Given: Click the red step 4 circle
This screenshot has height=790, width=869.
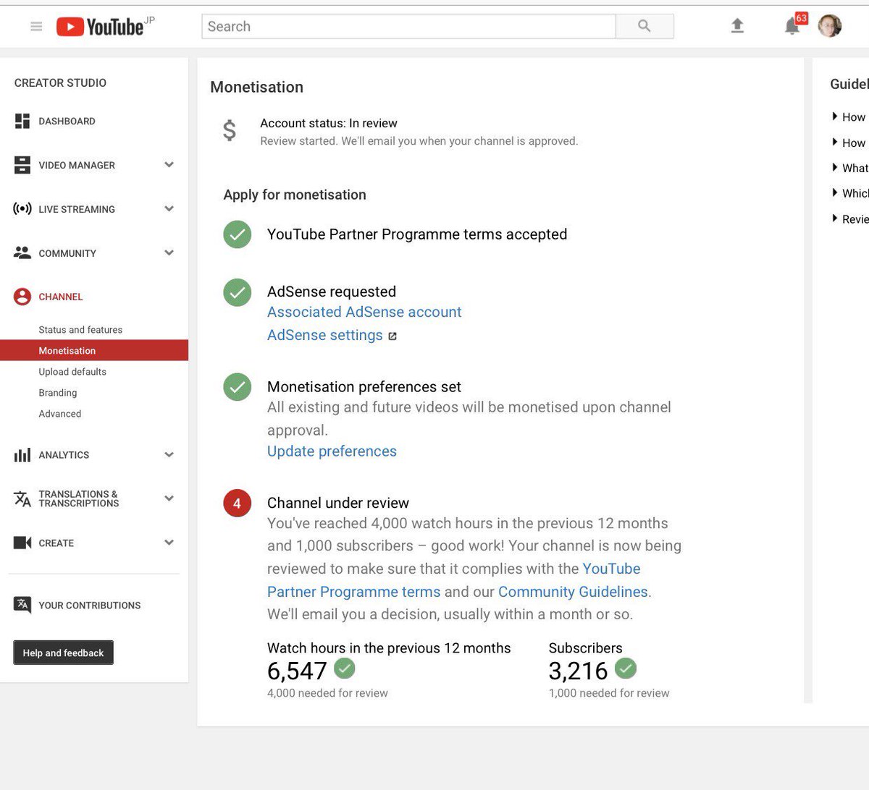Looking at the screenshot, I should pos(237,504).
